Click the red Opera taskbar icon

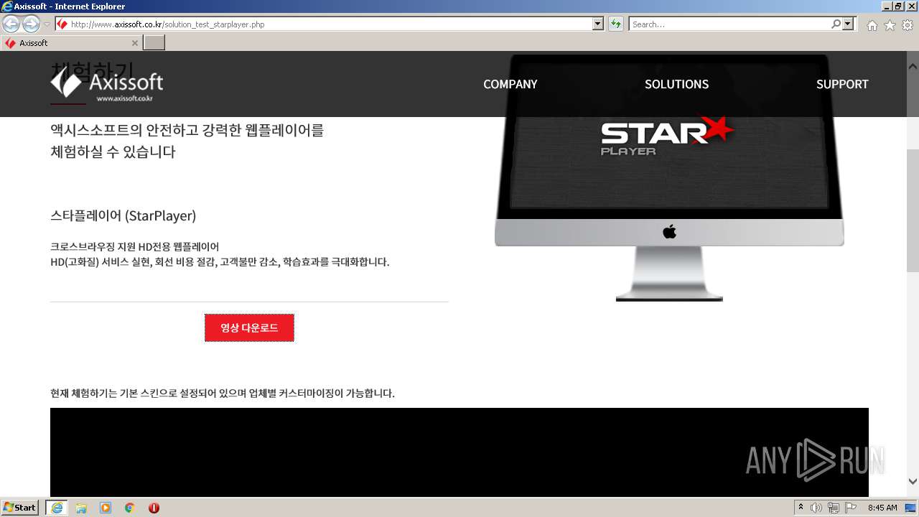tap(154, 507)
